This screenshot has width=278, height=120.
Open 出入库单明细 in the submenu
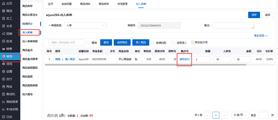click(30, 42)
